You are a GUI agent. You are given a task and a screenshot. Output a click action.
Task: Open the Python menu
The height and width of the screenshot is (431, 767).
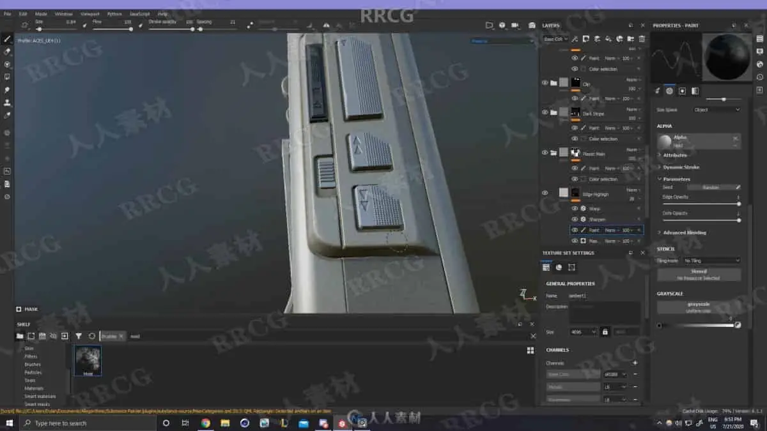pyautogui.click(x=114, y=13)
